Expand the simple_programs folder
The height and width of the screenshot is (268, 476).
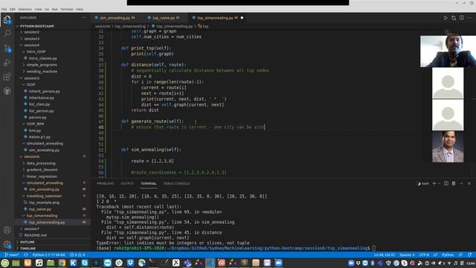click(x=42, y=65)
